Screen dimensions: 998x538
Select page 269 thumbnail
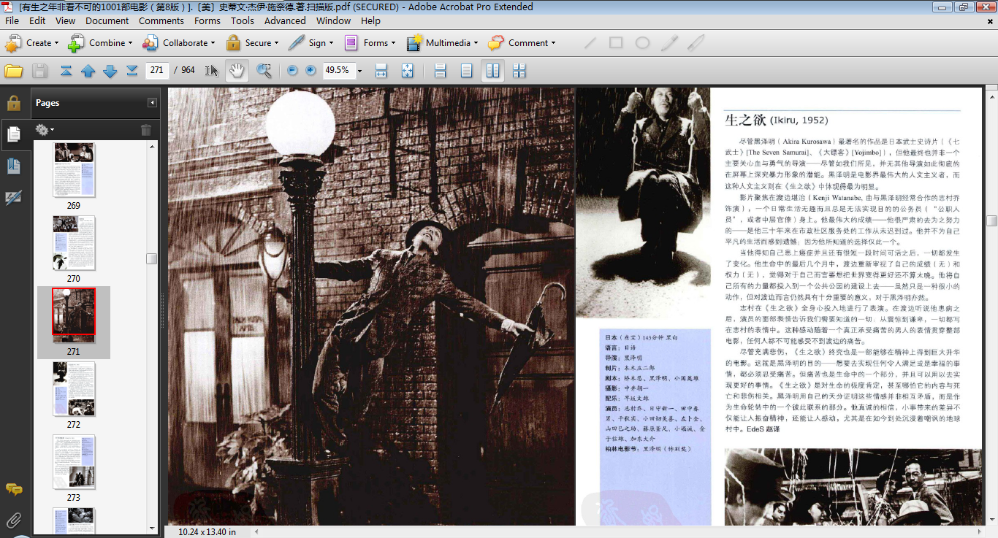coord(74,170)
